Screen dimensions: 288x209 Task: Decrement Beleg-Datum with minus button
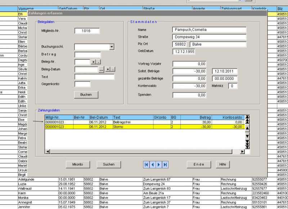click(x=113, y=69)
